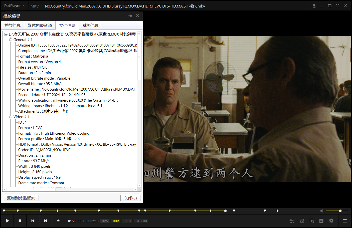Click the horizontal scrollbar right arrow
This screenshot has width=352, height=228.
135,189
